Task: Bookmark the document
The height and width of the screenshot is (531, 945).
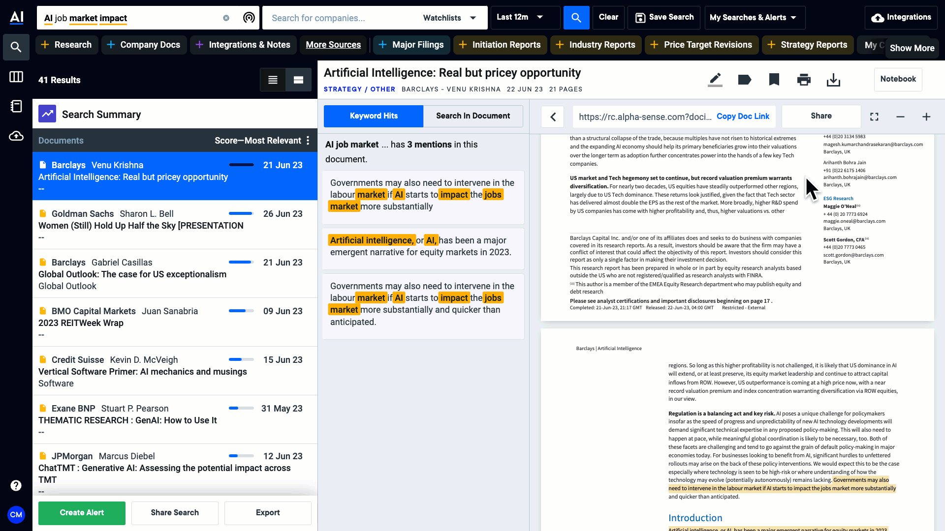Action: tap(774, 80)
